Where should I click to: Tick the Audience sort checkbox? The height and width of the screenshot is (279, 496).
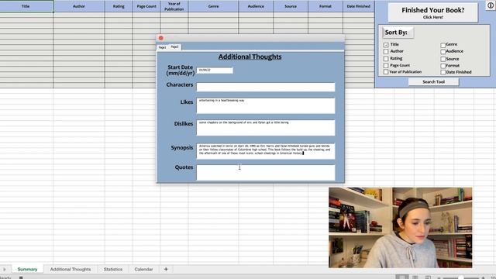[x=443, y=52]
